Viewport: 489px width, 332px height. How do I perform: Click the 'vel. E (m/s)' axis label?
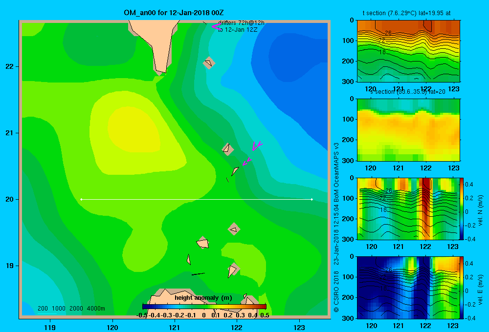coord(481,290)
